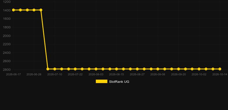The image size is (228, 110).
Task: Click the 2026-10-02 x-axis label
Action: coord(199,74)
